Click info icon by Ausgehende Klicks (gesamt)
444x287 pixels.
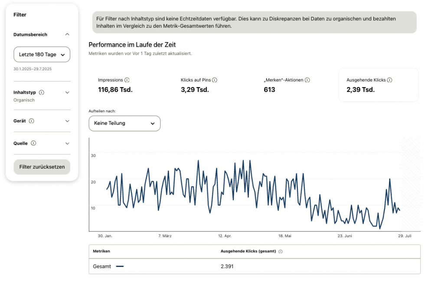[x=281, y=251]
